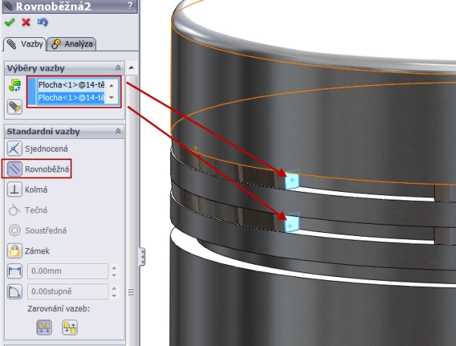This screenshot has height=346, width=456.
Task: Select anti-aligned mate alignment icon
Action: pos(70,328)
